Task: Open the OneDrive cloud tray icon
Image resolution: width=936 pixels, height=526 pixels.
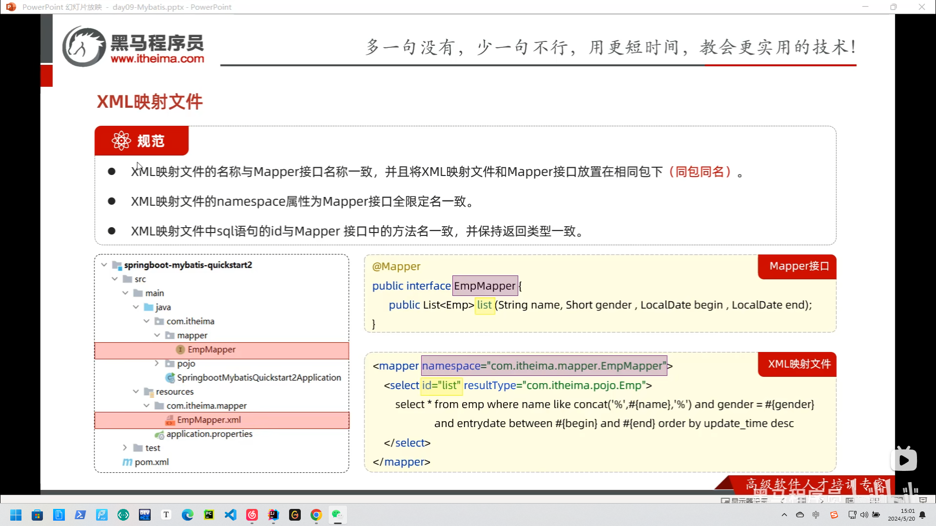Action: [x=800, y=515]
